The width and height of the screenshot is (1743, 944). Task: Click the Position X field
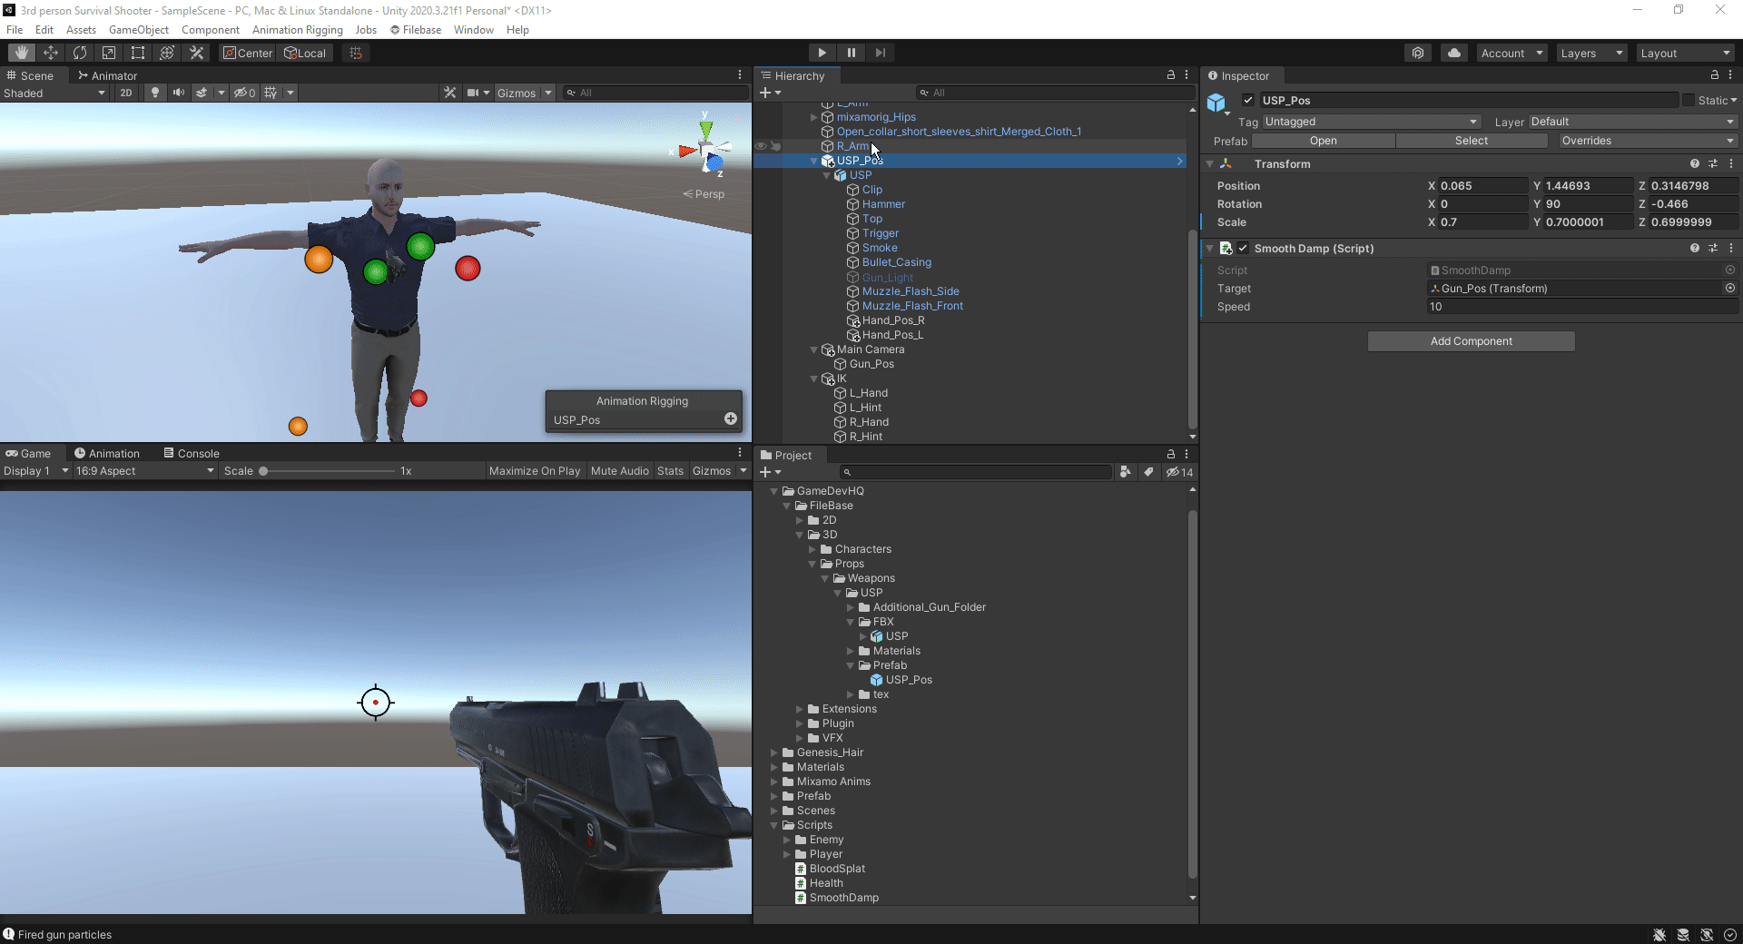1482,185
